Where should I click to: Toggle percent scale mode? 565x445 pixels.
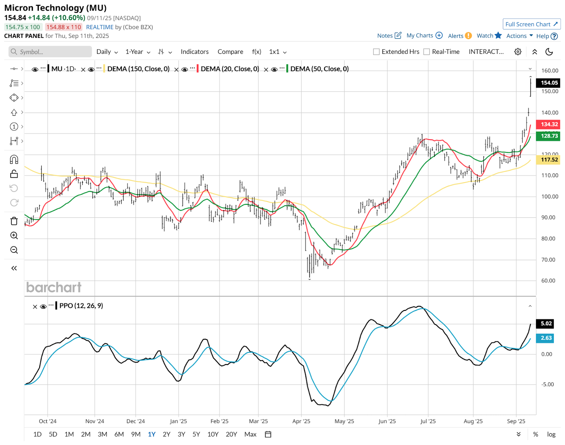pos(536,434)
